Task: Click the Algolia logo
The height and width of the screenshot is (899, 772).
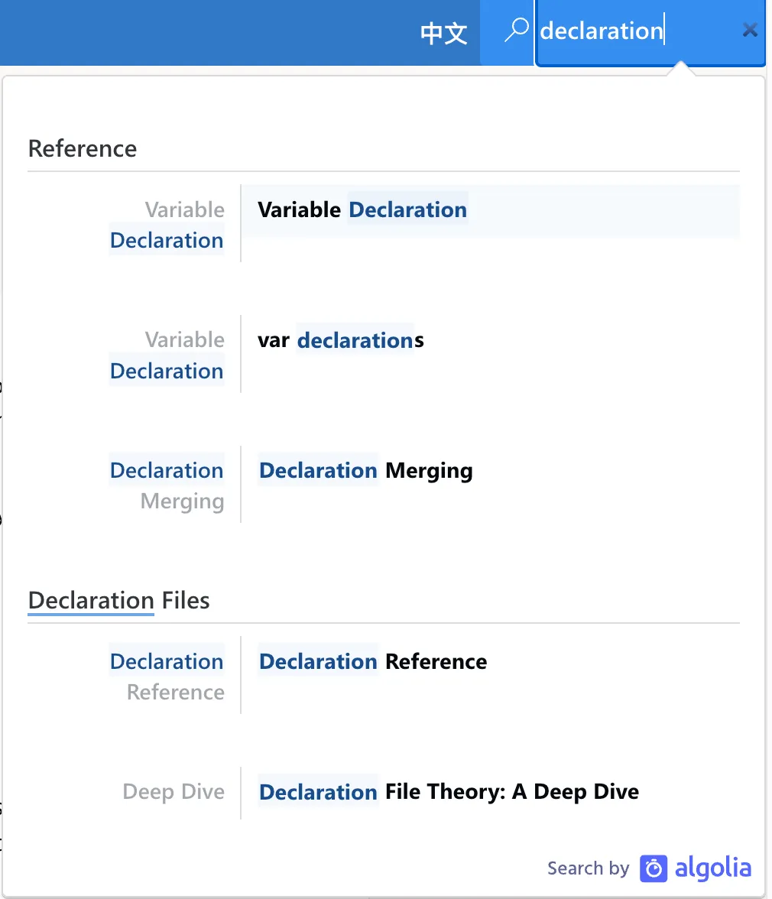Action: [696, 868]
